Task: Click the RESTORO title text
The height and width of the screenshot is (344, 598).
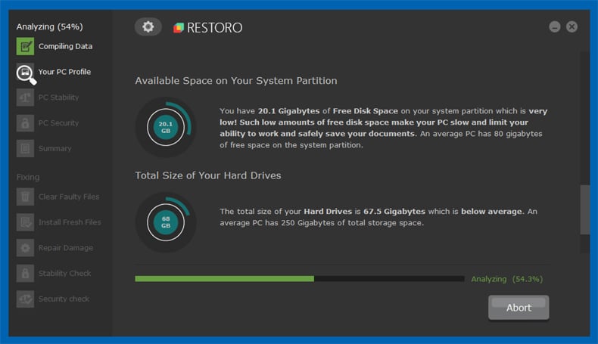Action: [214, 27]
